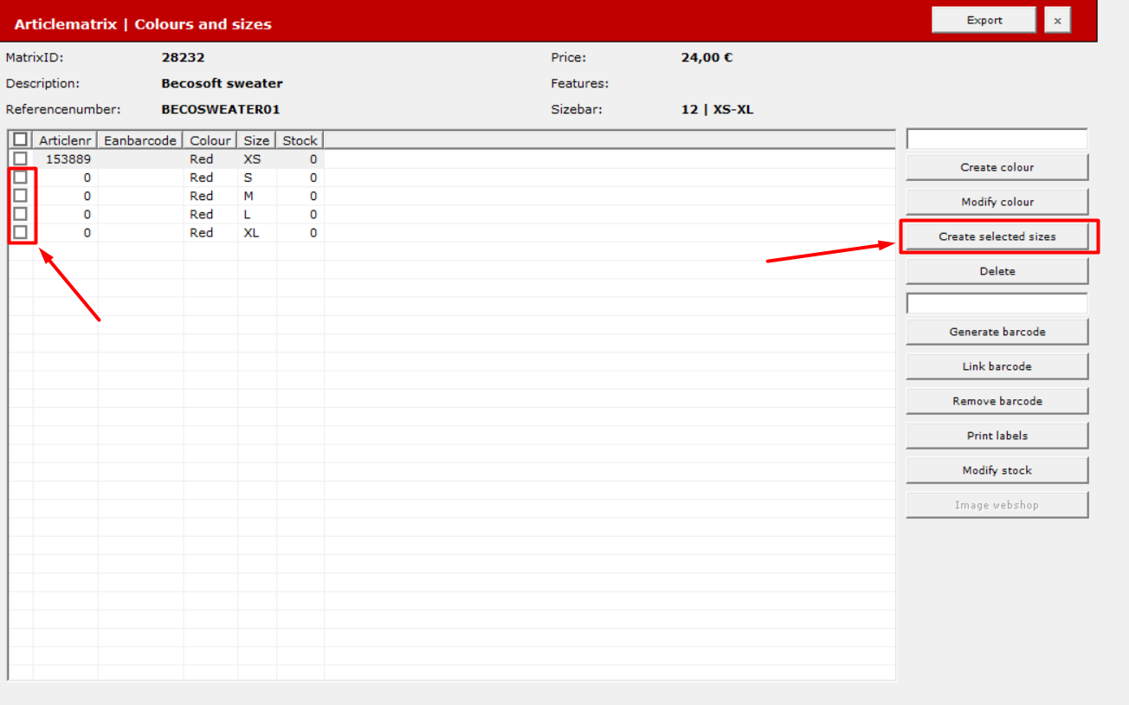The height and width of the screenshot is (705, 1129).
Task: Click Print labels button
Action: pyautogui.click(x=997, y=436)
